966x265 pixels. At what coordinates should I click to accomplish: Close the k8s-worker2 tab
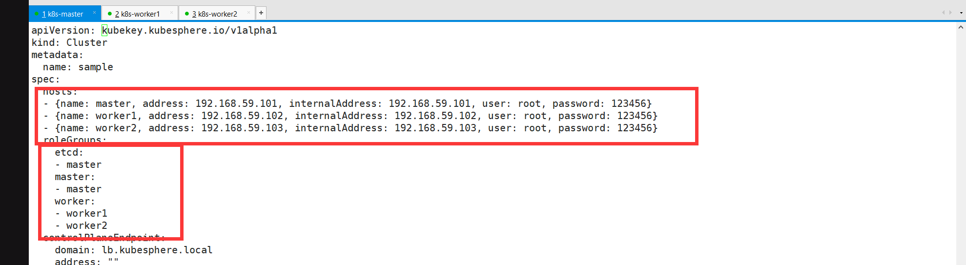point(249,13)
